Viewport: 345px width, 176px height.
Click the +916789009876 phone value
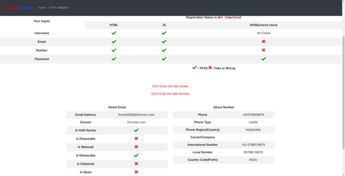point(253,115)
